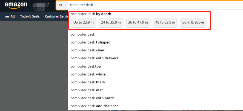Image resolution: width=243 pixels, height=111 pixels.
Task: Choose suggestion computer desk with drawers
Action: [155, 58]
